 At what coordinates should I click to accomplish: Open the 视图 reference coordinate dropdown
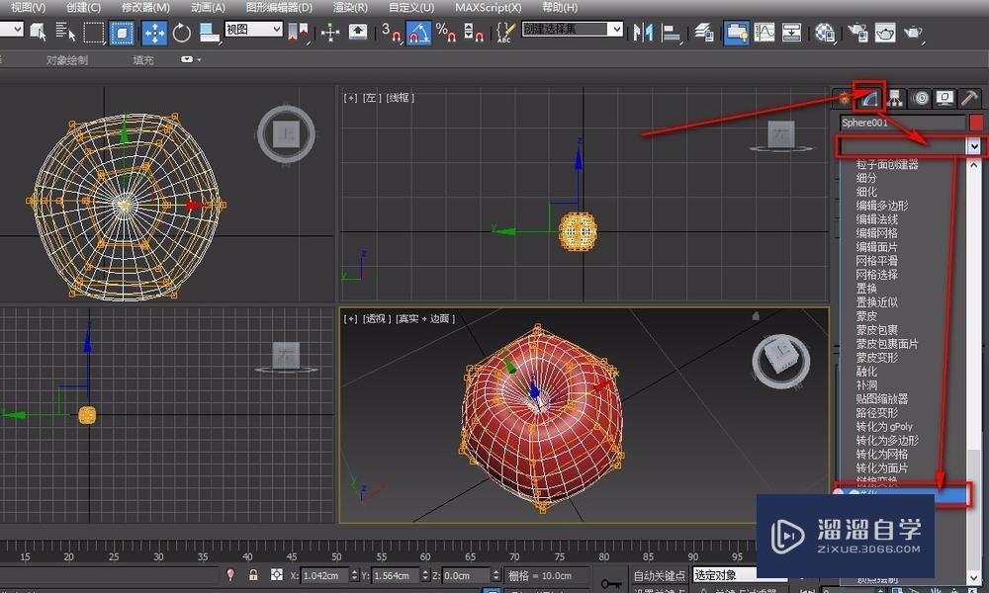252,30
